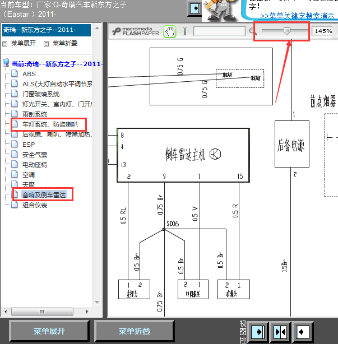
Task: Click document icon next to 雨刮系统
Action: [x=15, y=114]
